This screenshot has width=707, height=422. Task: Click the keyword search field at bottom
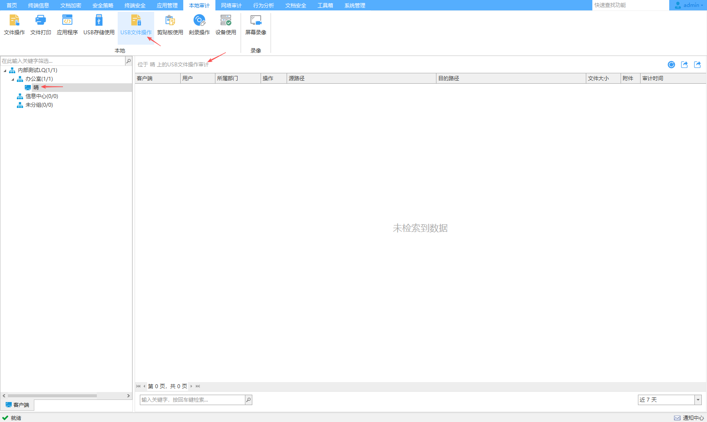pos(192,400)
